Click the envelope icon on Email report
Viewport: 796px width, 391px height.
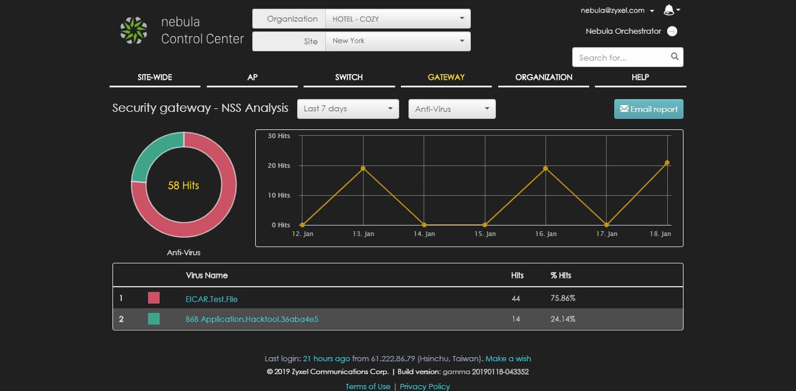(624, 108)
